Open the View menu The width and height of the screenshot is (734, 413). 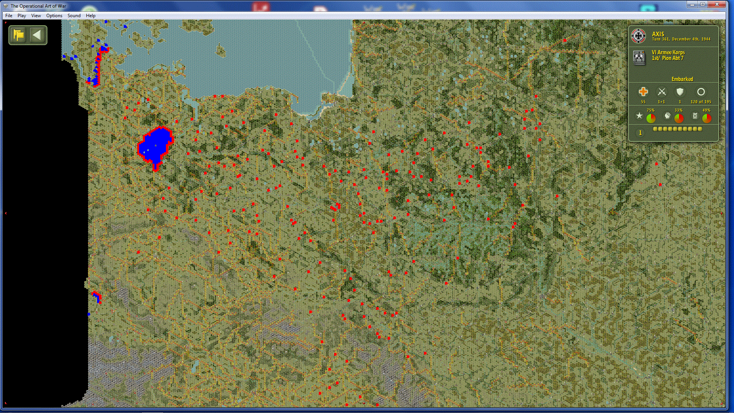coord(36,16)
